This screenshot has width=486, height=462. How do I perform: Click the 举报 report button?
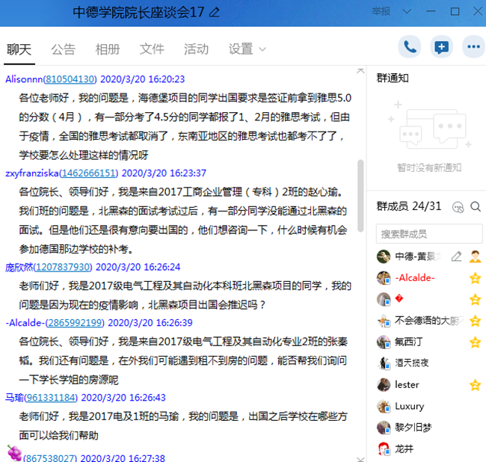point(381,11)
